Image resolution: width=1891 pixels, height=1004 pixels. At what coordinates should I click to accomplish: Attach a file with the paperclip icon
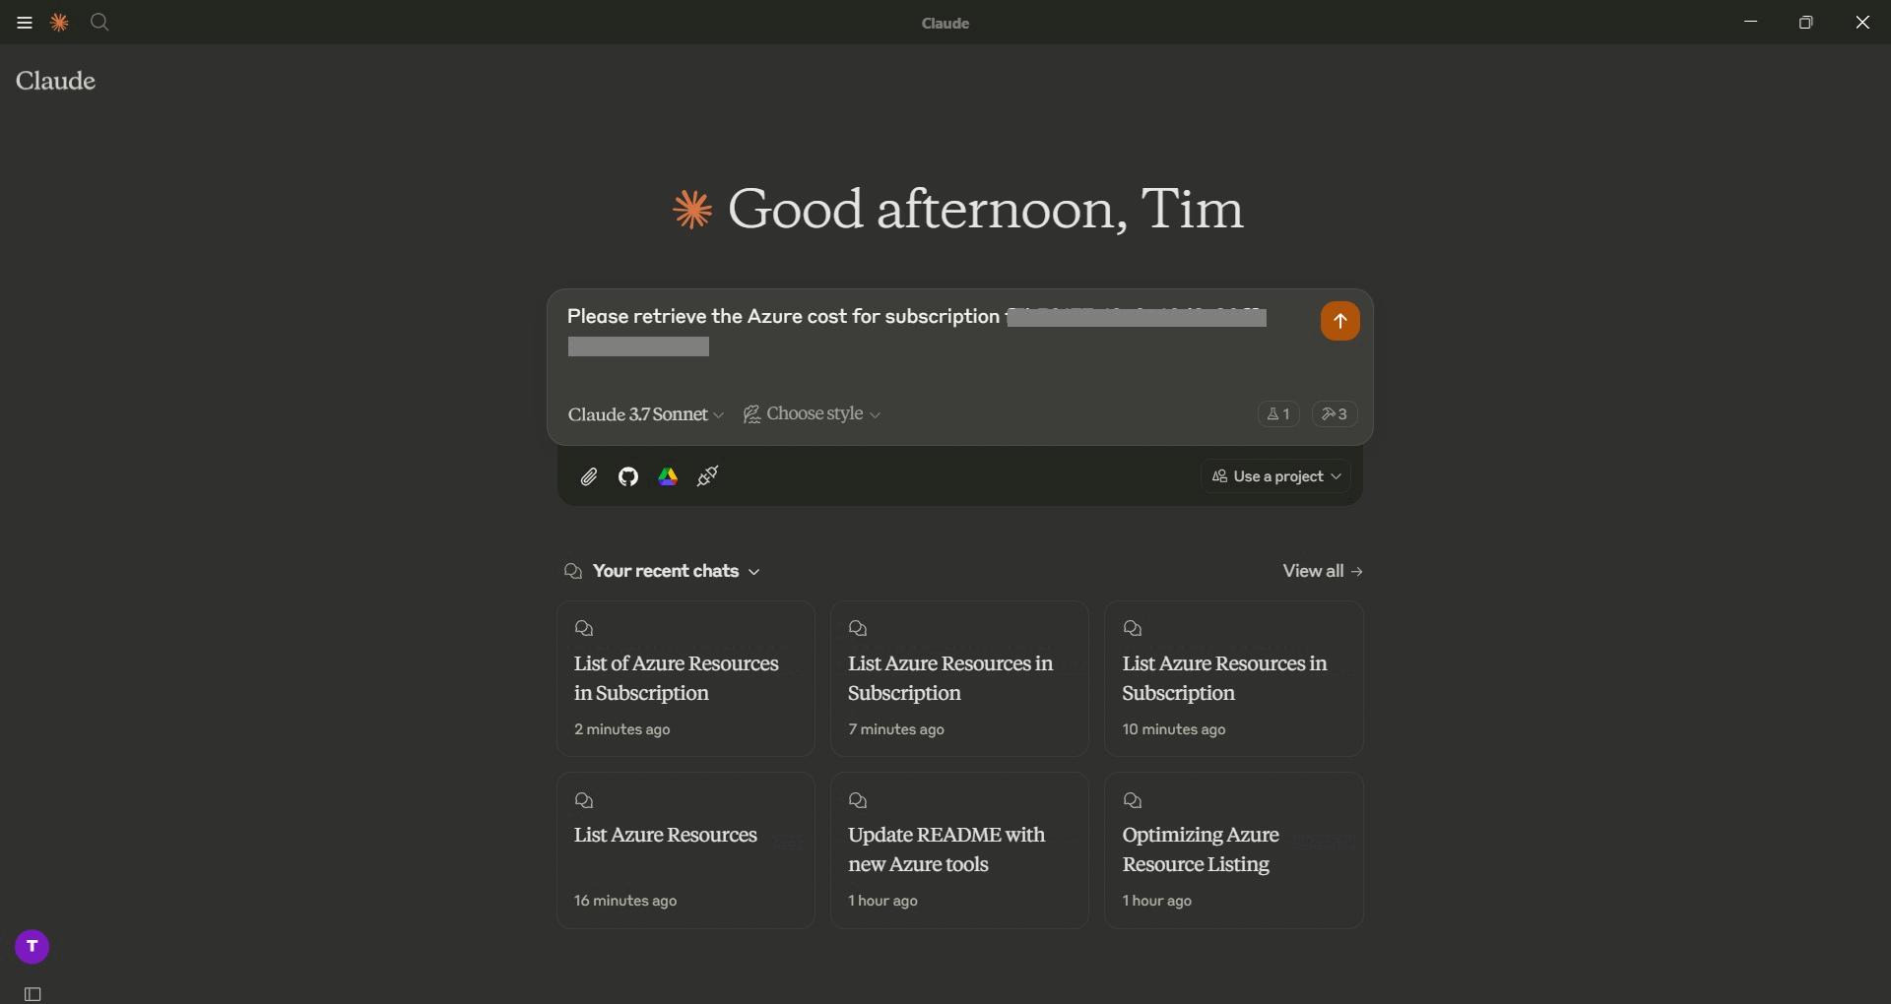[x=589, y=476]
